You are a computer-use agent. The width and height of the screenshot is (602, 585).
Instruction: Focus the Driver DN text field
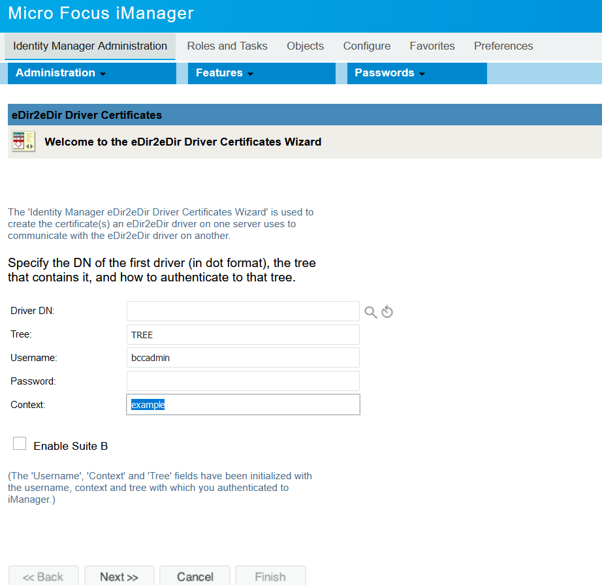pos(243,311)
